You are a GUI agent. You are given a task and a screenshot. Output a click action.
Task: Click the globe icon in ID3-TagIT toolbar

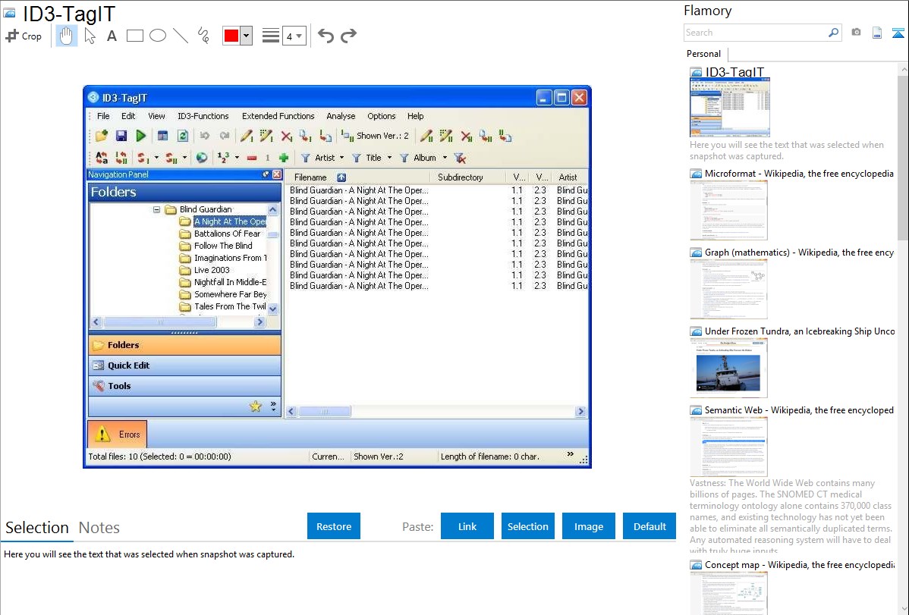tap(202, 158)
